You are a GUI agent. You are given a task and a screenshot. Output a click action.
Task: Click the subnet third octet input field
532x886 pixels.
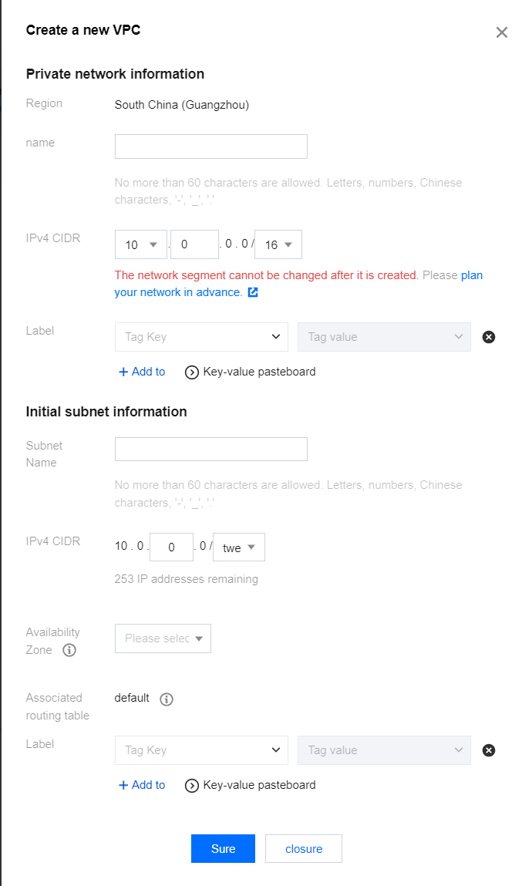click(170, 547)
